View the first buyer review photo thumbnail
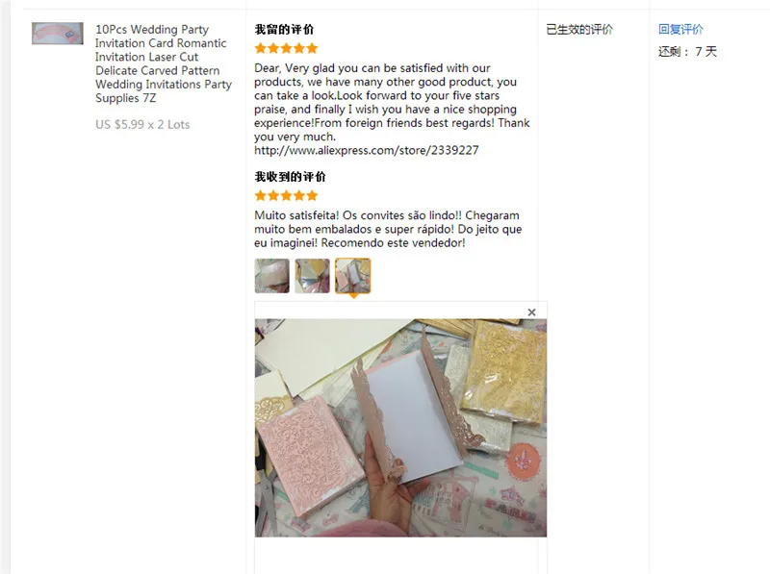This screenshot has width=770, height=574. pos(272,276)
